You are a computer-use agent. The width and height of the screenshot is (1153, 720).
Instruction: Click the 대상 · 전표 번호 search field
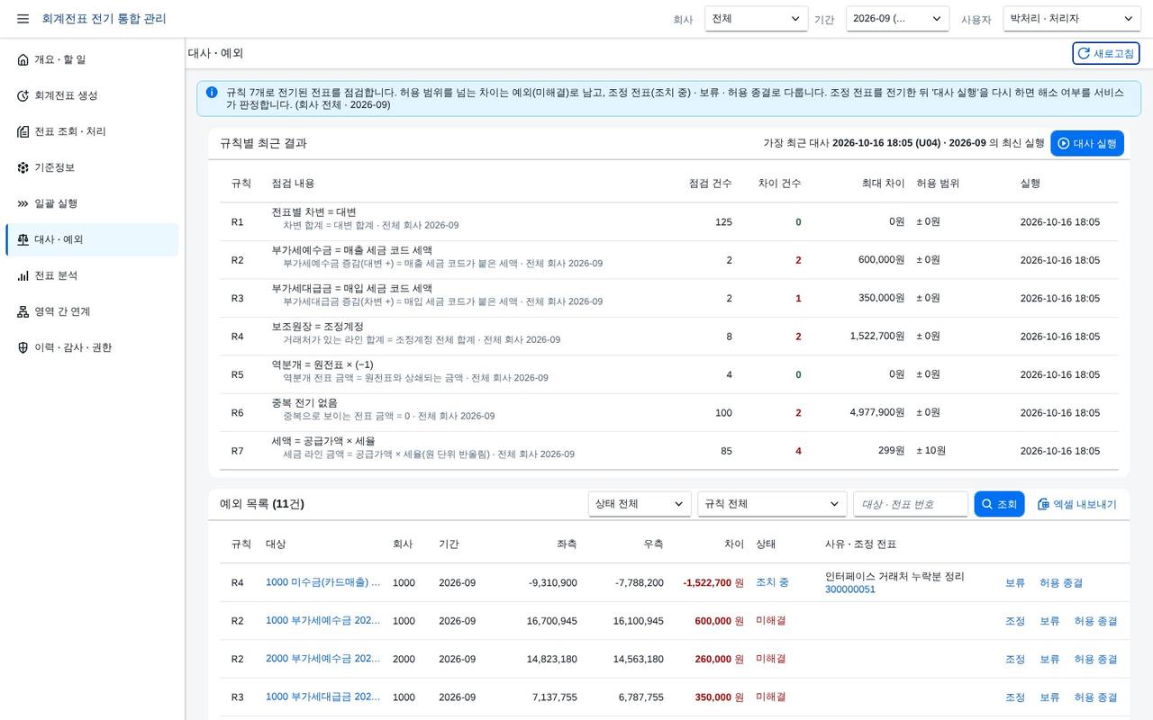(x=911, y=504)
